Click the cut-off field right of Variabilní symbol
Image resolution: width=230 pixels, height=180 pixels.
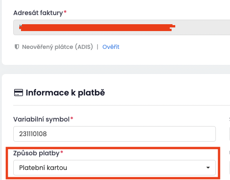click(x=230, y=134)
